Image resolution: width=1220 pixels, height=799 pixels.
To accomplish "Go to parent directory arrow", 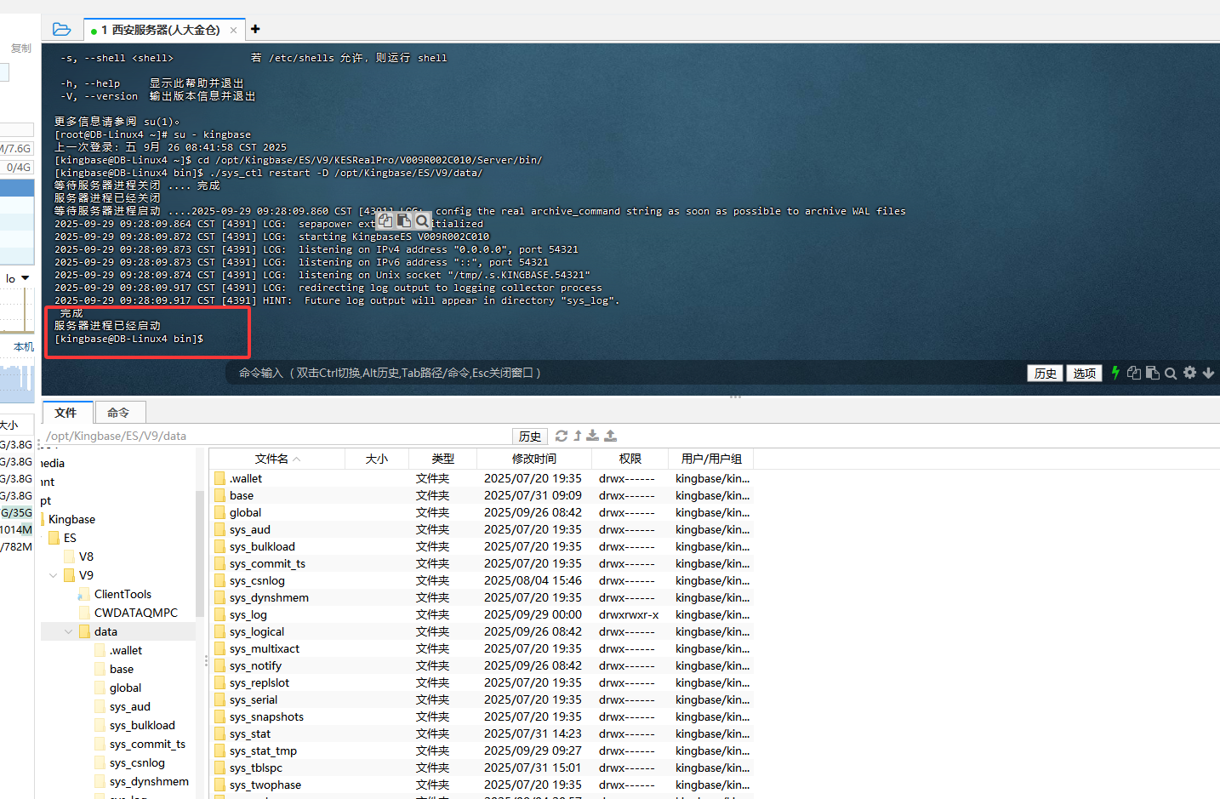I will click(578, 436).
